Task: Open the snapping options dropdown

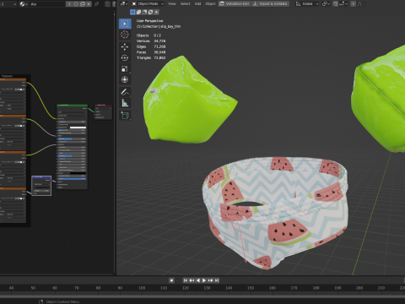Action: pyautogui.click(x=343, y=3)
